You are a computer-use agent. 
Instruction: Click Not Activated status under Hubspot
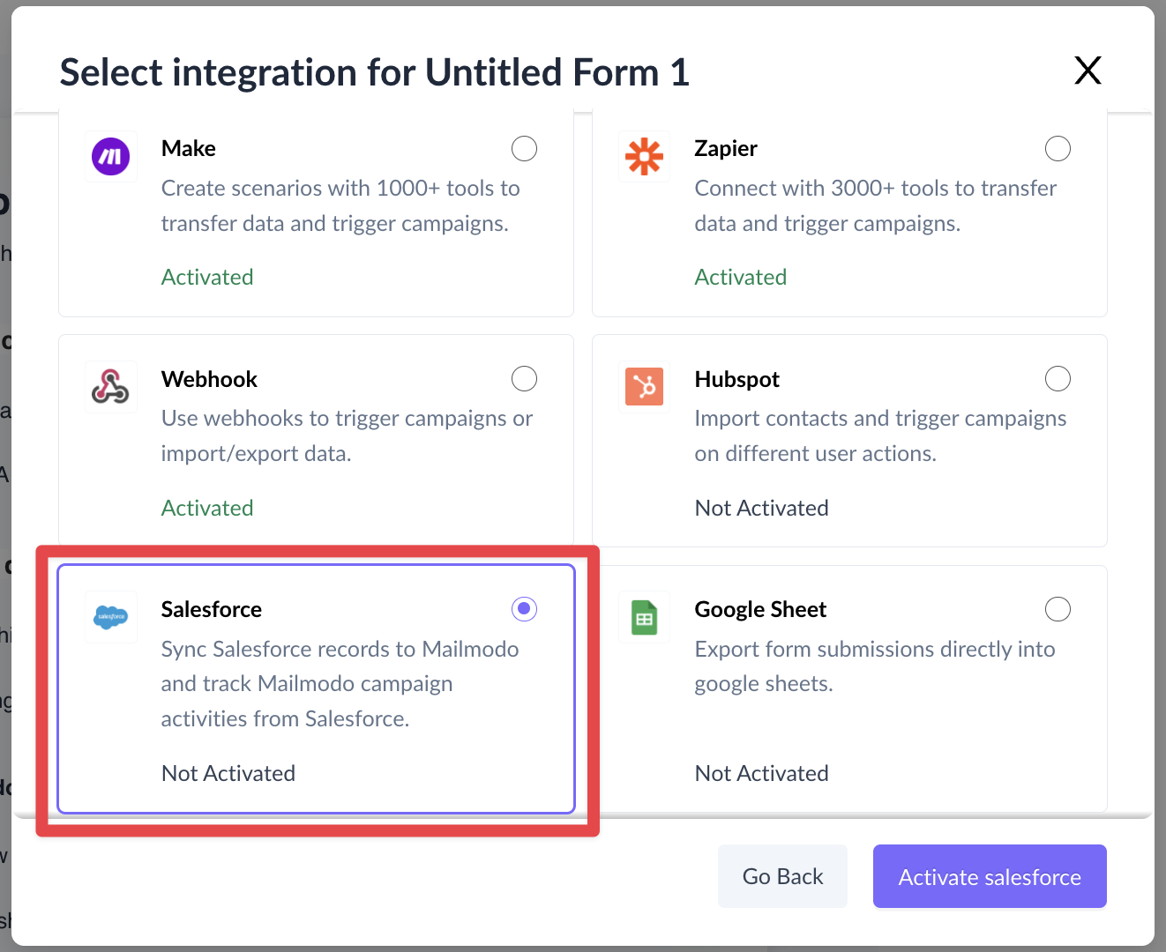762,508
